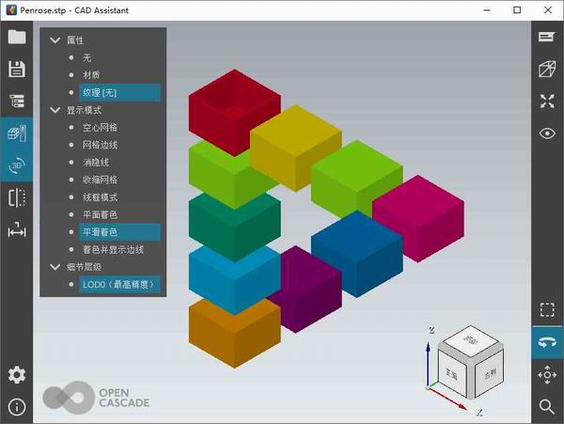The image size is (564, 424).
Task: Click the magenta cube in the model
Action: click(418, 219)
